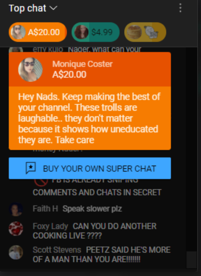This screenshot has width=201, height=276.
Task: Click Faith H's avatar in chat
Action: (x=16, y=209)
